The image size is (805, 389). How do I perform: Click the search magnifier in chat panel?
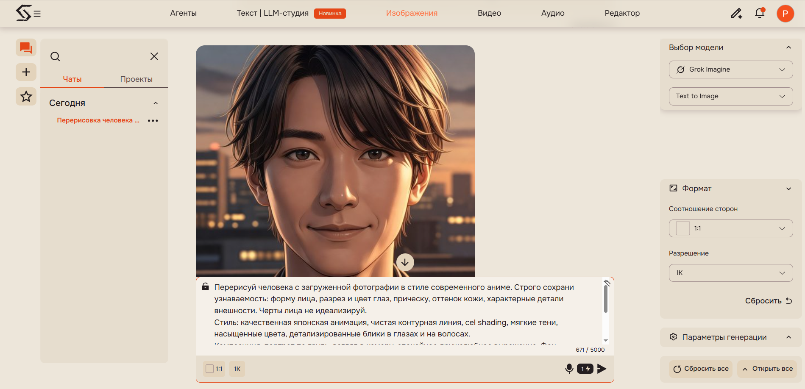55,56
